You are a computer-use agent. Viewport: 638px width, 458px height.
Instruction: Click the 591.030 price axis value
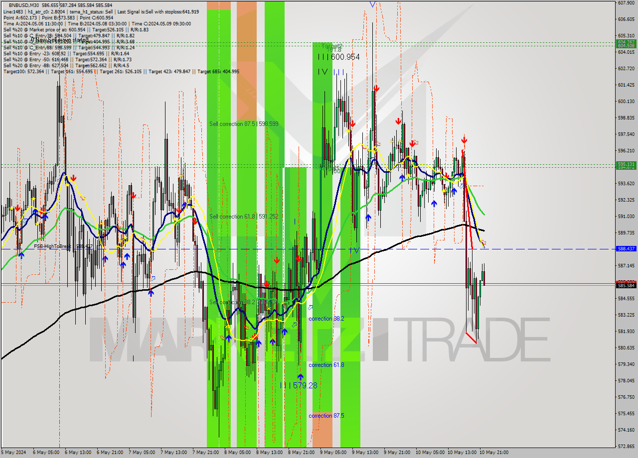point(626,216)
